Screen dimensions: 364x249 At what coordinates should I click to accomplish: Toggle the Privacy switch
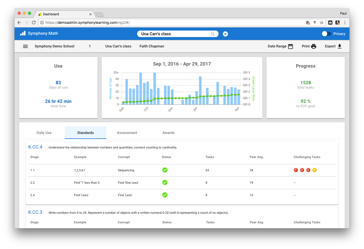pos(326,34)
